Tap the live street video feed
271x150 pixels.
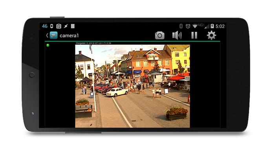pos(132,86)
